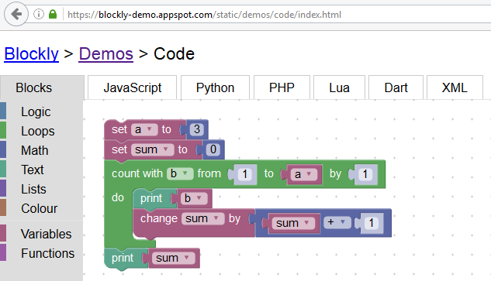Open the Logic blocks category
Screen dimensions: 491x281
(36, 111)
